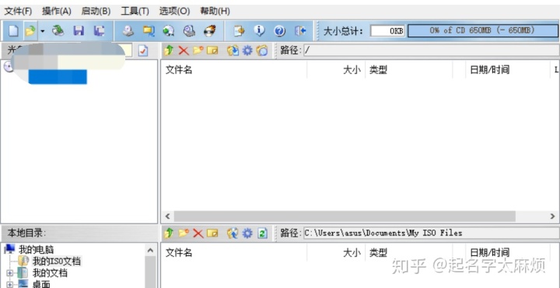The height and width of the screenshot is (288, 560).
Task: Click the 0% of CD 650MB capacity bar
Action: tap(482, 30)
